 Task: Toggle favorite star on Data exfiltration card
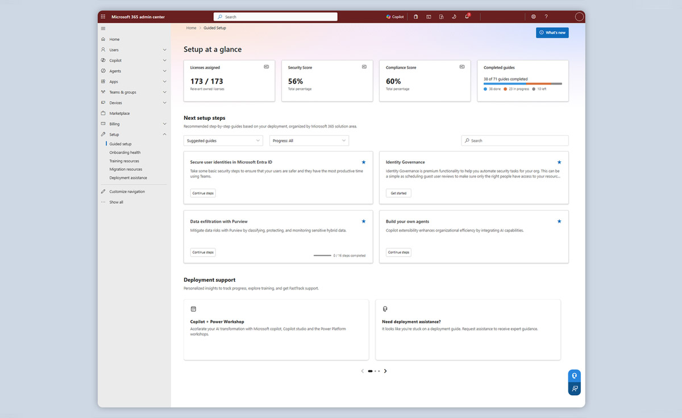coord(364,221)
